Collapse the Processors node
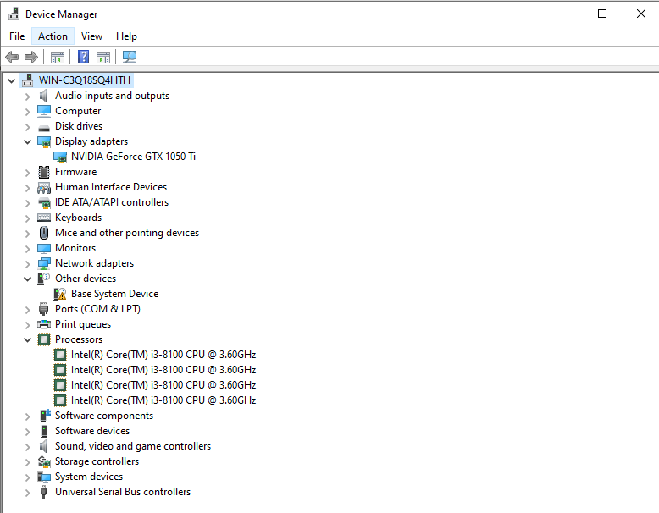This screenshot has width=659, height=513. tap(27, 340)
